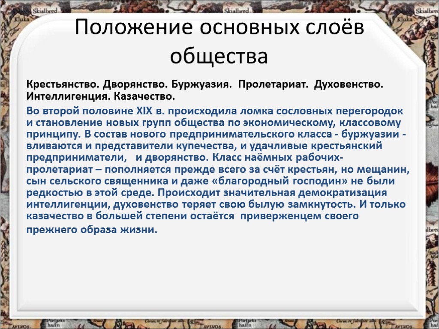This screenshot has width=439, height=329.
Task: Click the line starting 'предприниматели, и дворянство'
Action: click(185, 158)
